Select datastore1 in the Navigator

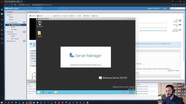14,34
